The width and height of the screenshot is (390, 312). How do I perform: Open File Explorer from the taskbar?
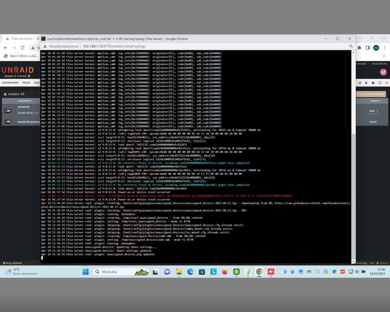click(179, 272)
